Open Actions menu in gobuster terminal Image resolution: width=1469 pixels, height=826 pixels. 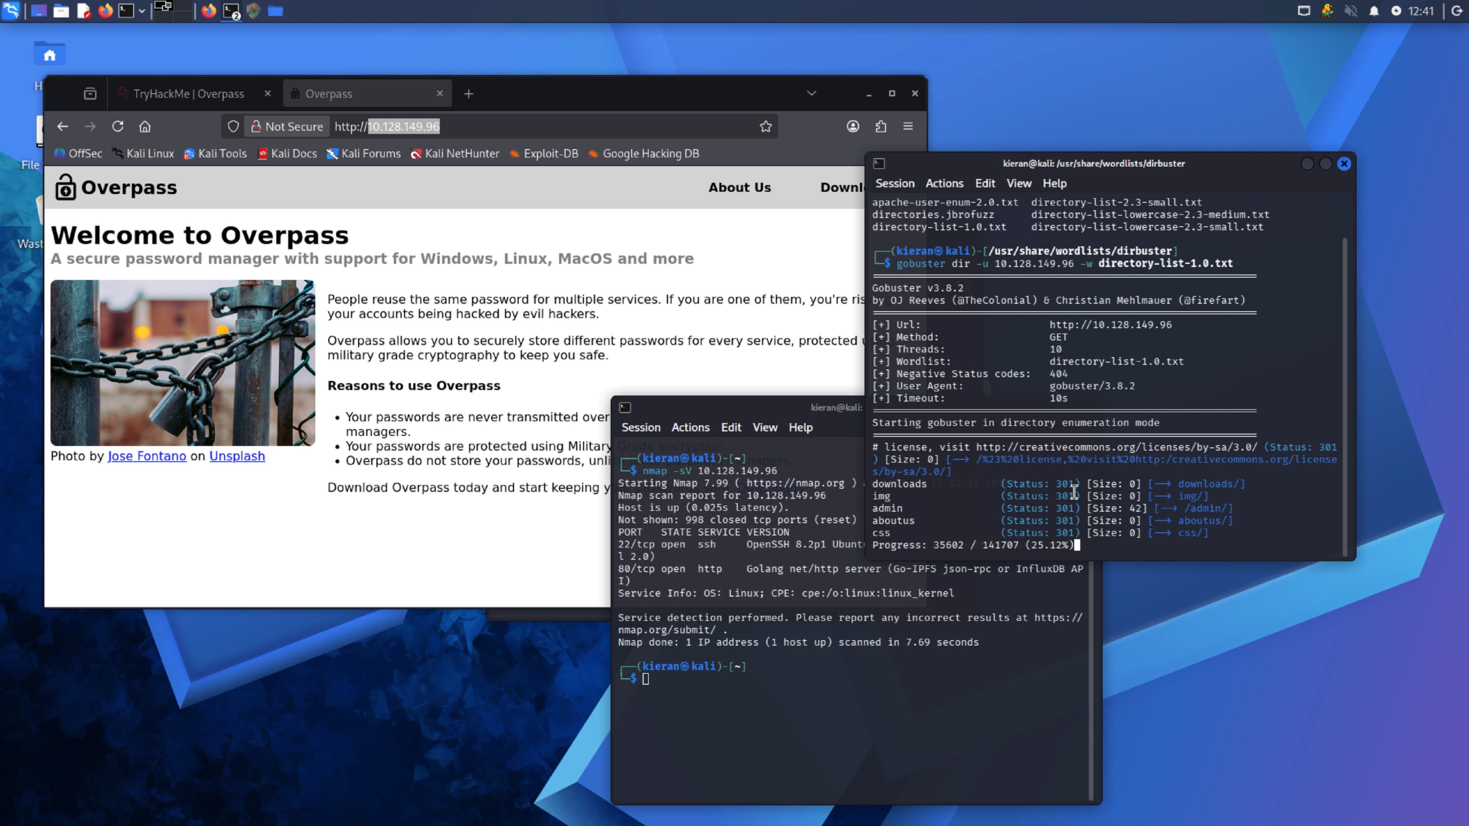pyautogui.click(x=944, y=184)
